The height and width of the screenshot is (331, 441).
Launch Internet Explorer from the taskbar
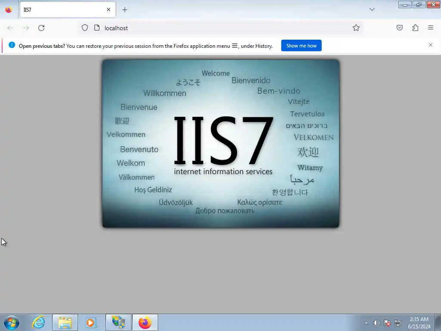(x=38, y=322)
